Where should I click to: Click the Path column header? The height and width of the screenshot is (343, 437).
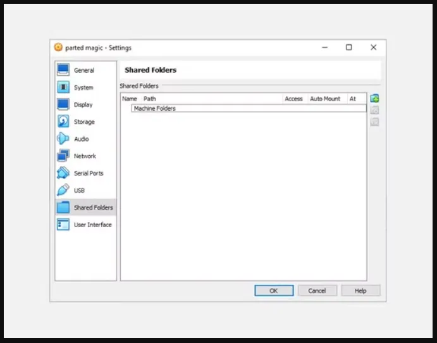pos(150,99)
